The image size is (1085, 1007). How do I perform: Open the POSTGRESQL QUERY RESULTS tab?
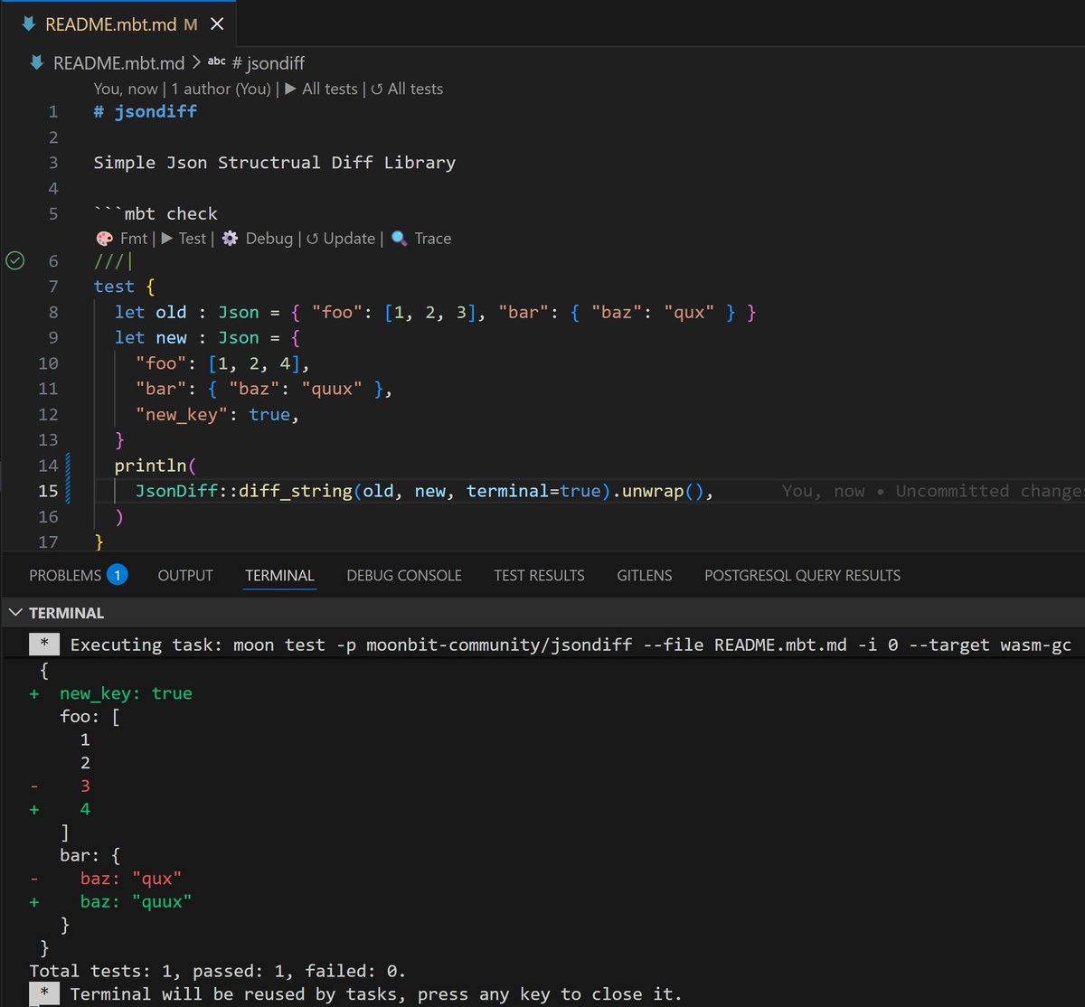802,575
